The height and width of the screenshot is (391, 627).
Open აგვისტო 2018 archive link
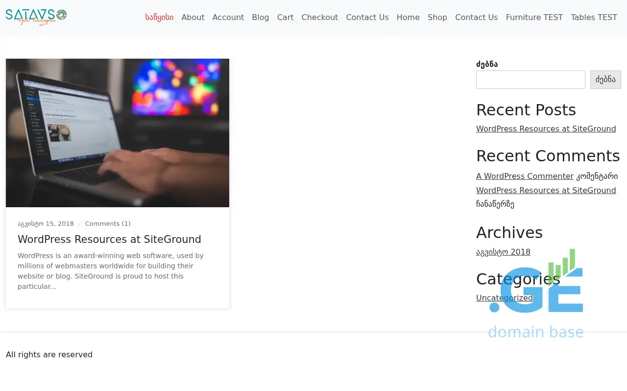point(503,252)
